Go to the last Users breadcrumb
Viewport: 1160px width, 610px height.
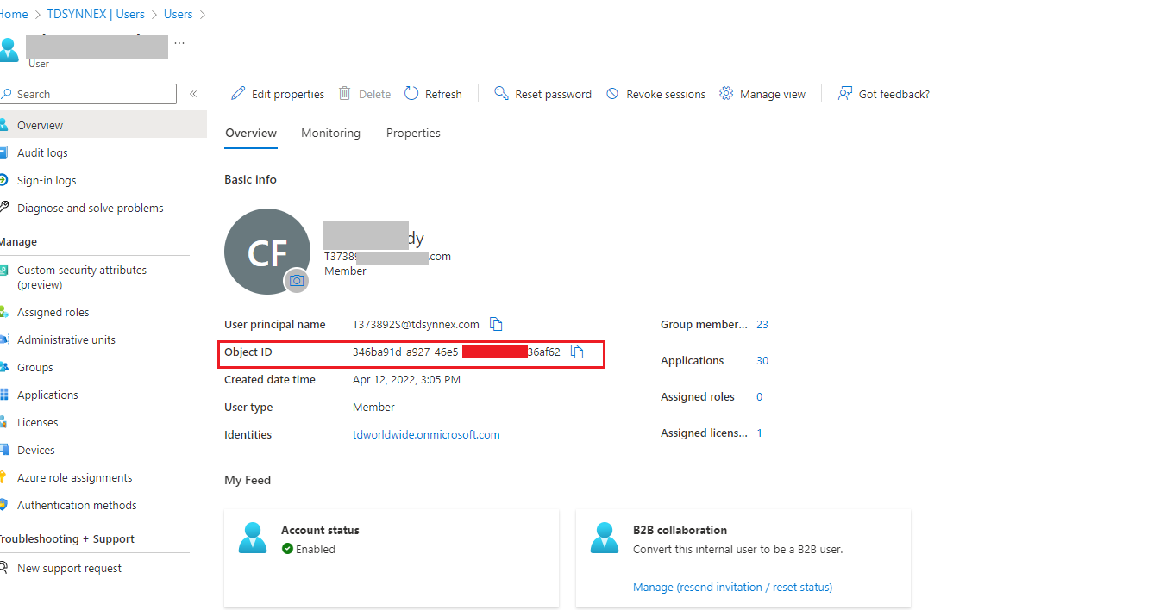pyautogui.click(x=179, y=14)
